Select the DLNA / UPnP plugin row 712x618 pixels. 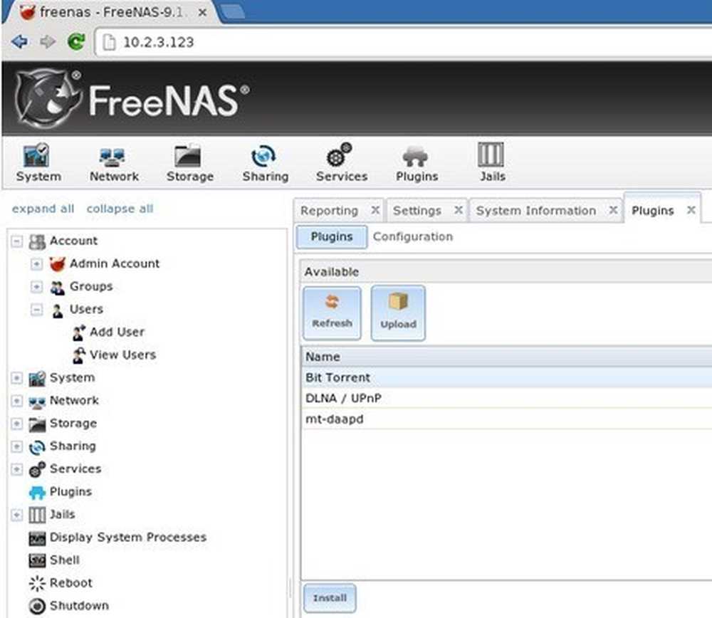click(x=506, y=398)
